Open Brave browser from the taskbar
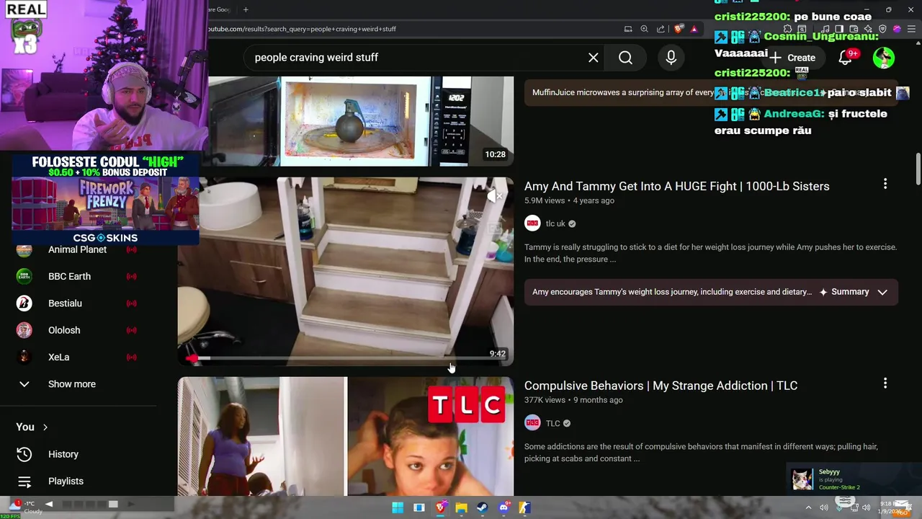Screen dimensions: 922x519 (x=440, y=507)
